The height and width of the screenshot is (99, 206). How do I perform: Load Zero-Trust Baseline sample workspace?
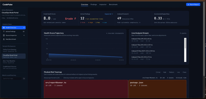click(x=14, y=62)
